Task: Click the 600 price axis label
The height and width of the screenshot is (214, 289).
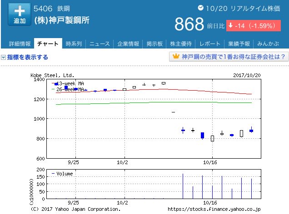Action: (x=40, y=159)
